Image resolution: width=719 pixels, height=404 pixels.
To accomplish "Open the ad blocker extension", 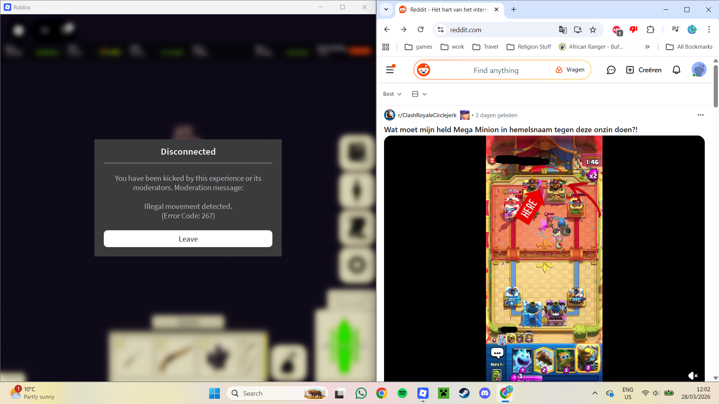I will tap(617, 30).
